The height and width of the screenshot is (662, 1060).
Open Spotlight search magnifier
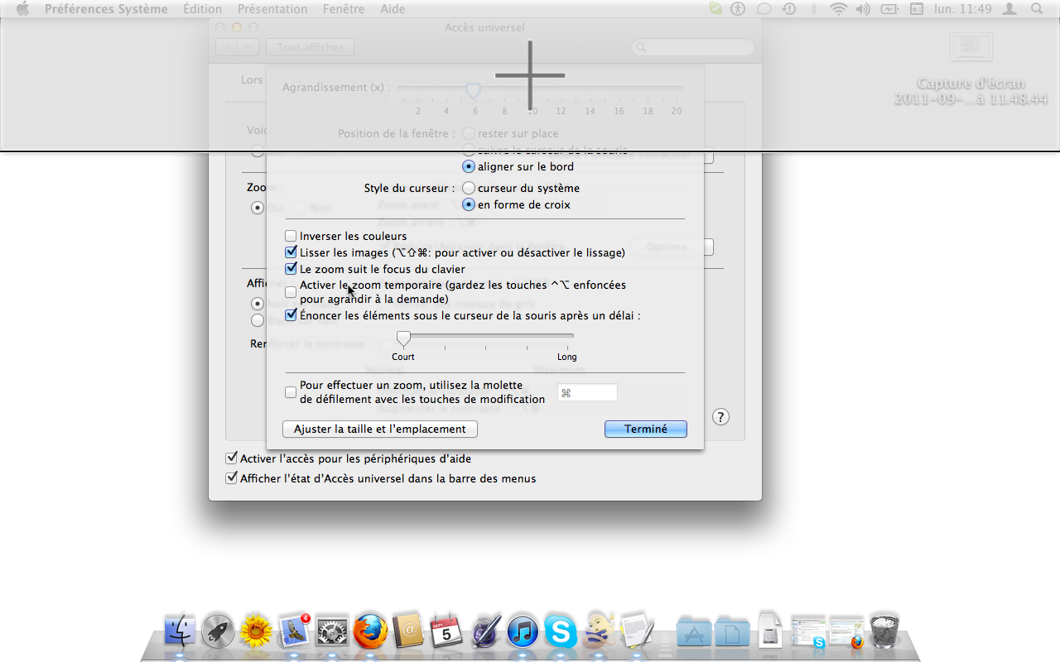click(x=1038, y=9)
